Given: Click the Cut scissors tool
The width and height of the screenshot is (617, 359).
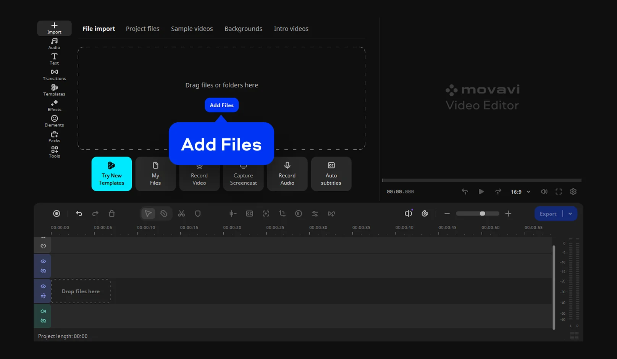Looking at the screenshot, I should [x=181, y=213].
